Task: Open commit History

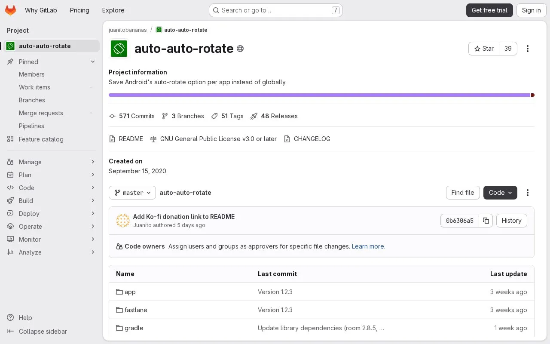Action: coord(511,221)
